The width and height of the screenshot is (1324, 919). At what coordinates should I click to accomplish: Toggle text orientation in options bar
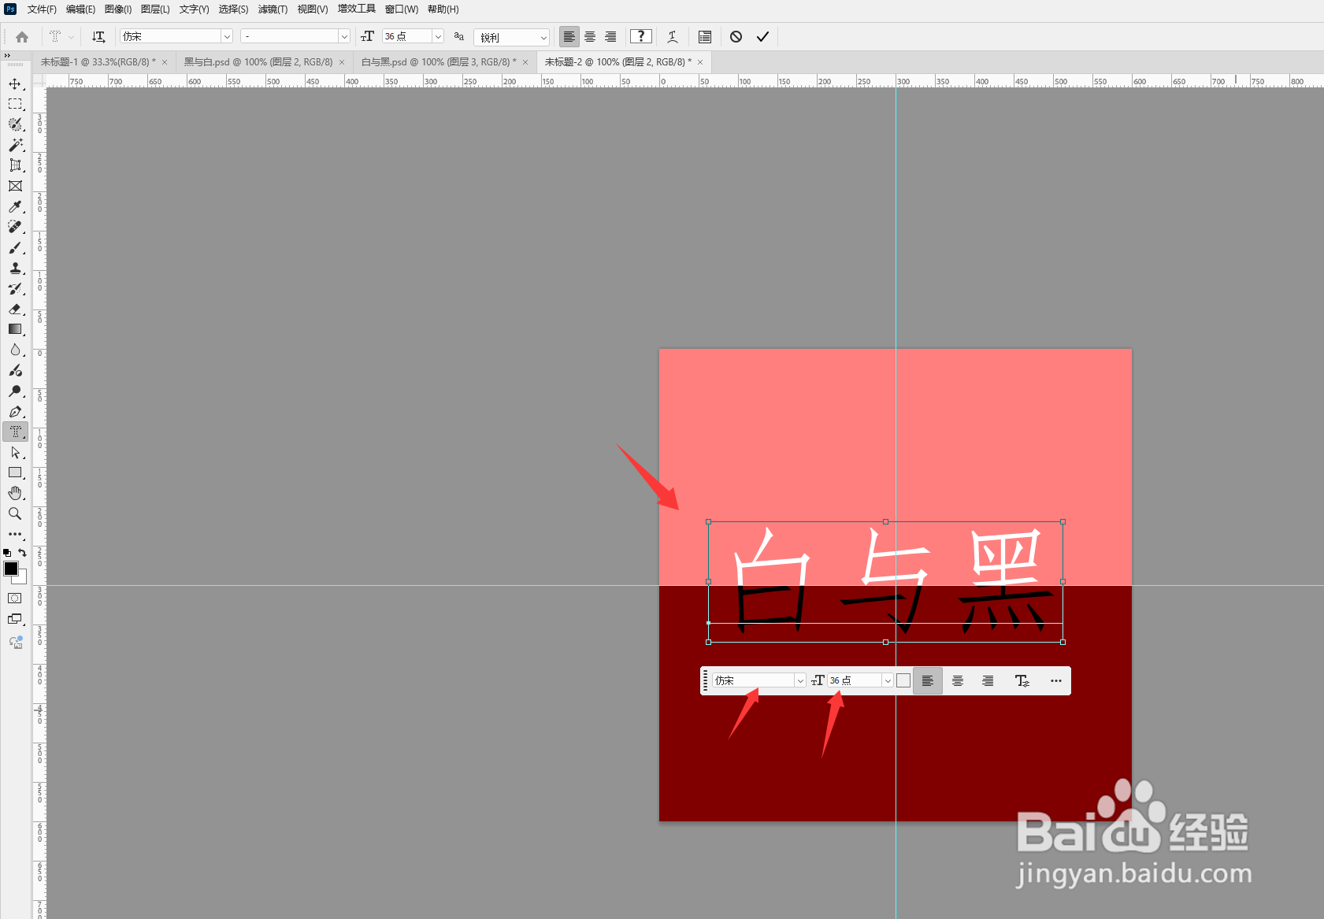[98, 36]
